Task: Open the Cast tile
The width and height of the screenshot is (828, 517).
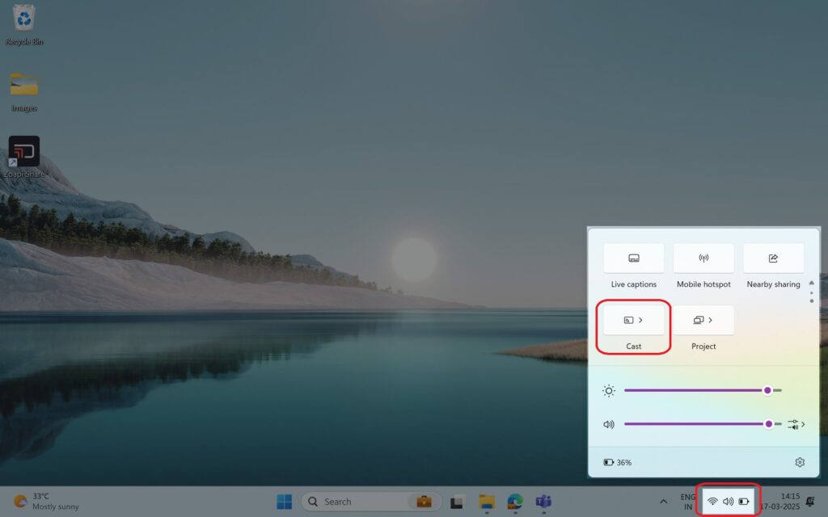Action: [634, 320]
